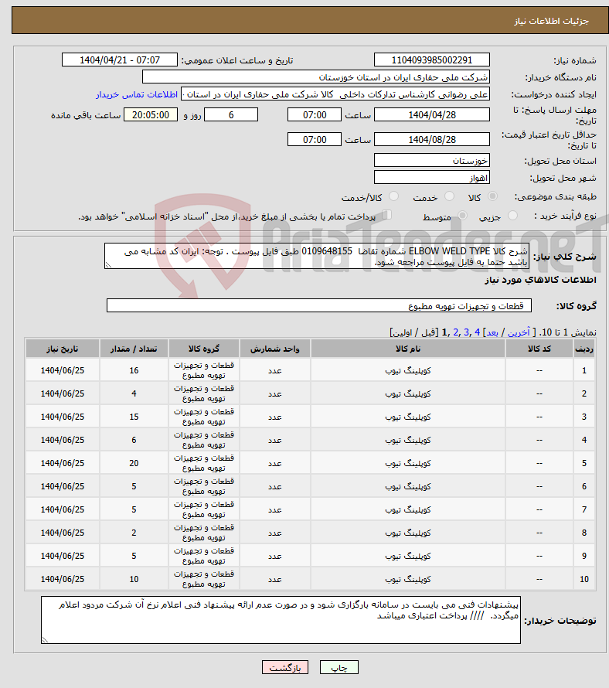Click the بازگشت back button
The image size is (609, 688).
(285, 667)
